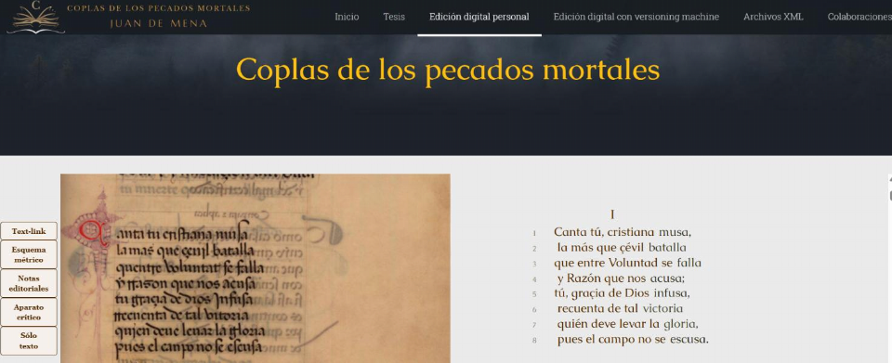The image size is (892, 363).
Task: Click the site title Coplas de los Pecados Mortales
Action: point(158,8)
